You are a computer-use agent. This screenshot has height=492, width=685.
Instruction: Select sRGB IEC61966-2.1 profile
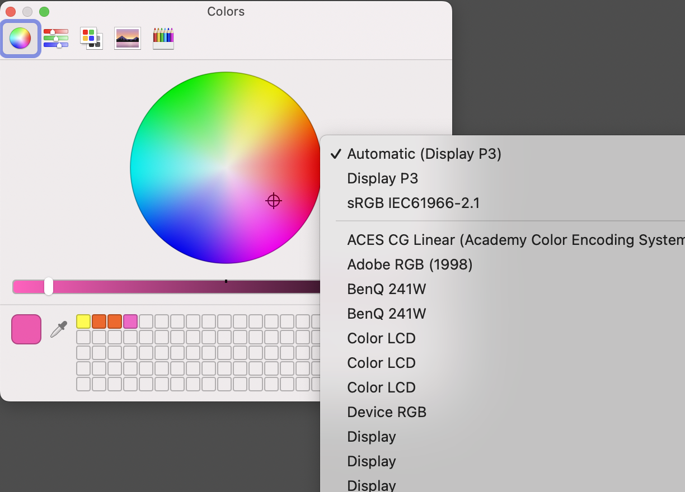point(413,203)
